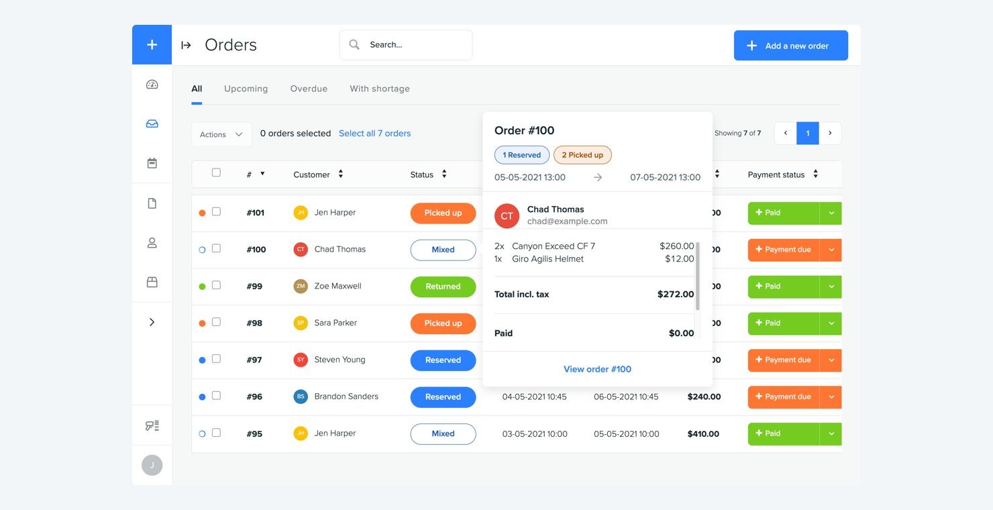Select the Products box icon in sidebar
This screenshot has width=993, height=510.
click(x=152, y=282)
